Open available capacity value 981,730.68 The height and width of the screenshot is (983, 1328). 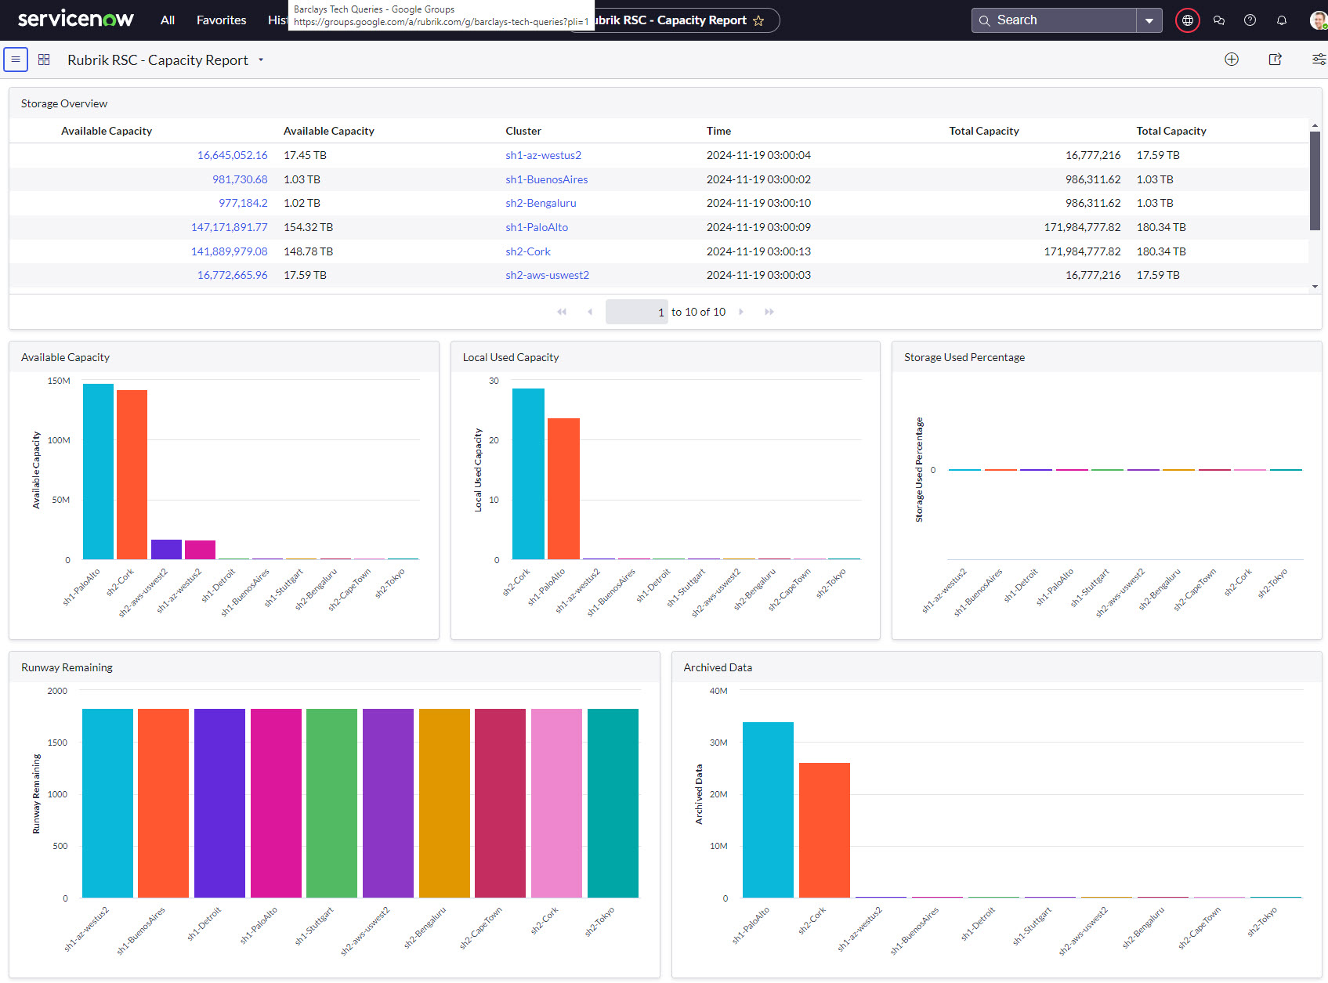240,179
